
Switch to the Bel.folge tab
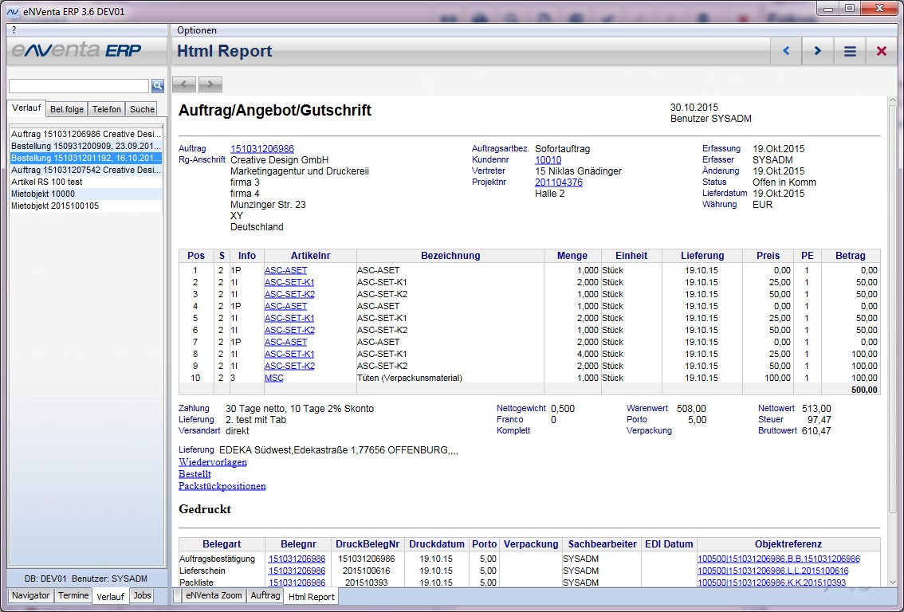point(66,109)
